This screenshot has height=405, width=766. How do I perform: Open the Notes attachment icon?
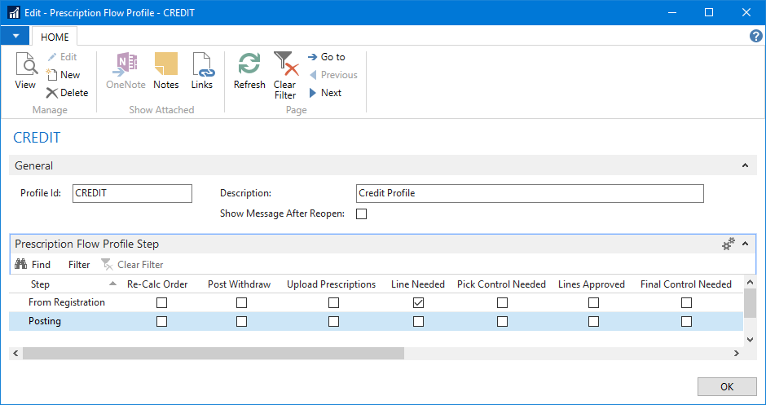(165, 71)
